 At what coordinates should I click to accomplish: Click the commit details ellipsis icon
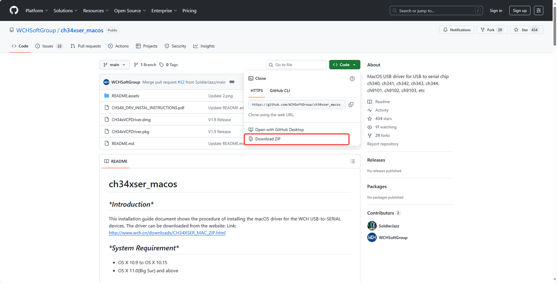point(232,82)
